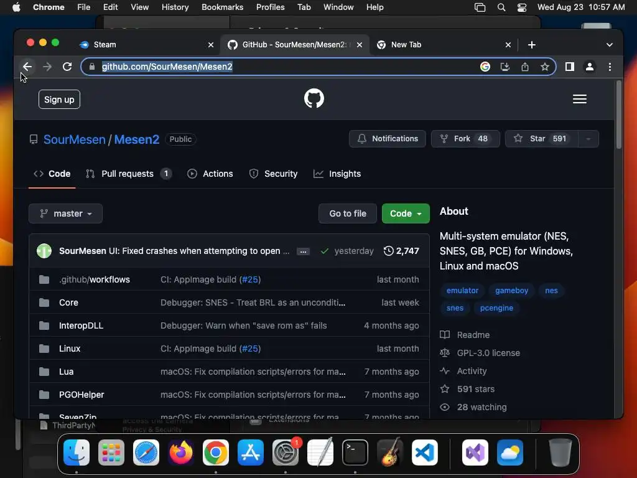Click the forward navigation arrow

tap(47, 67)
